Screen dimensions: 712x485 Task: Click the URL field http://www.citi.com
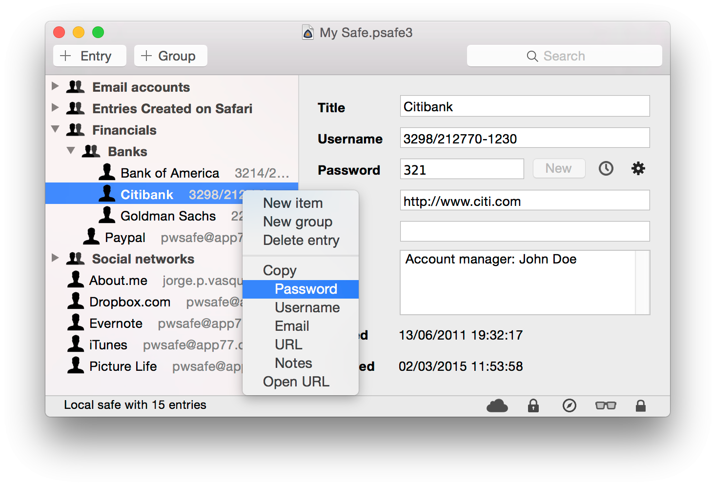[x=525, y=200]
